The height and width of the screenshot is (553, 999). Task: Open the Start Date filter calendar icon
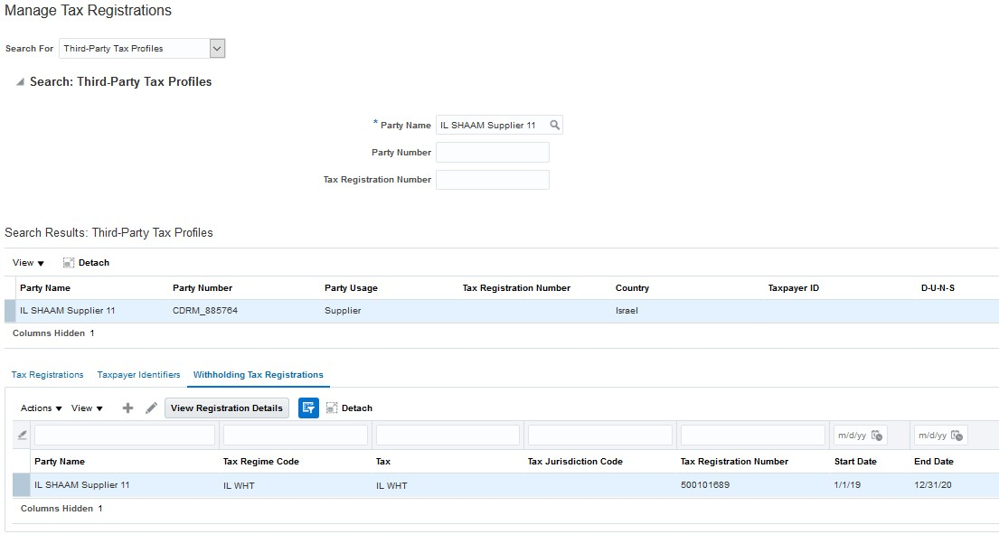pyautogui.click(x=877, y=436)
